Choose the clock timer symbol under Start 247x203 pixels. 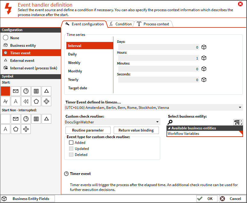point(26,91)
